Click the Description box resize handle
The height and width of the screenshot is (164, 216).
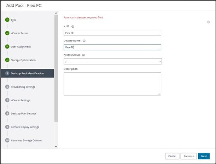pyautogui.click(x=159, y=94)
